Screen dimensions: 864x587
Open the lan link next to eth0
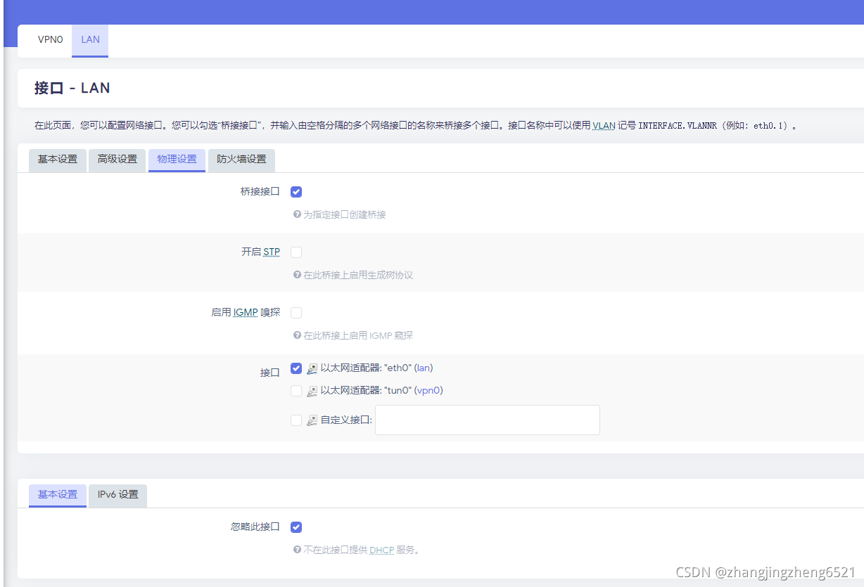coord(423,368)
